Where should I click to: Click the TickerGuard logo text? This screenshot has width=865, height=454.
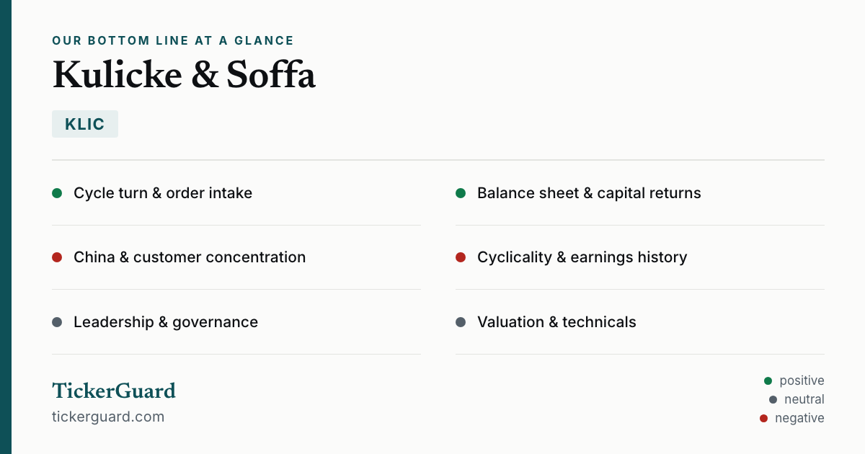(x=114, y=391)
